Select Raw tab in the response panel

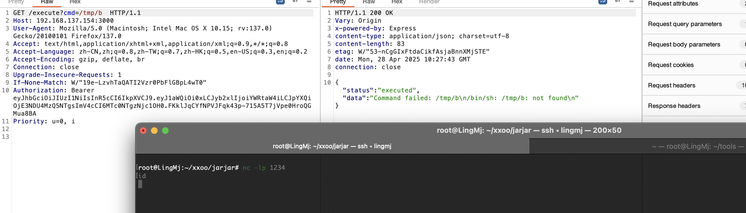(369, 2)
